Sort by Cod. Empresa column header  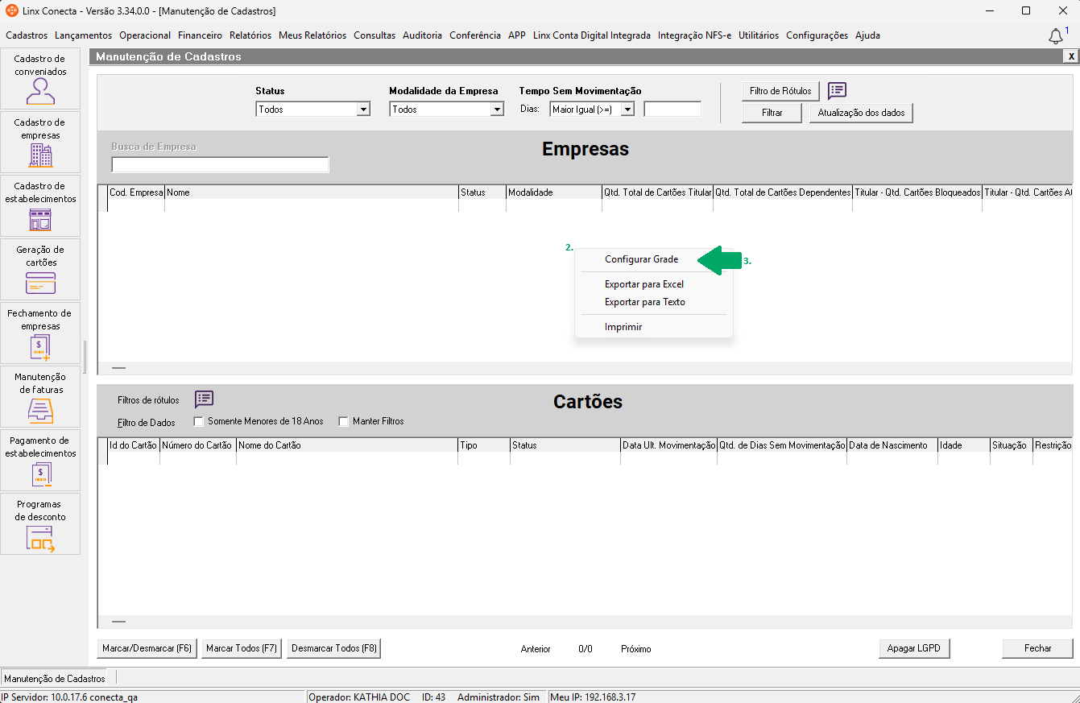136,192
